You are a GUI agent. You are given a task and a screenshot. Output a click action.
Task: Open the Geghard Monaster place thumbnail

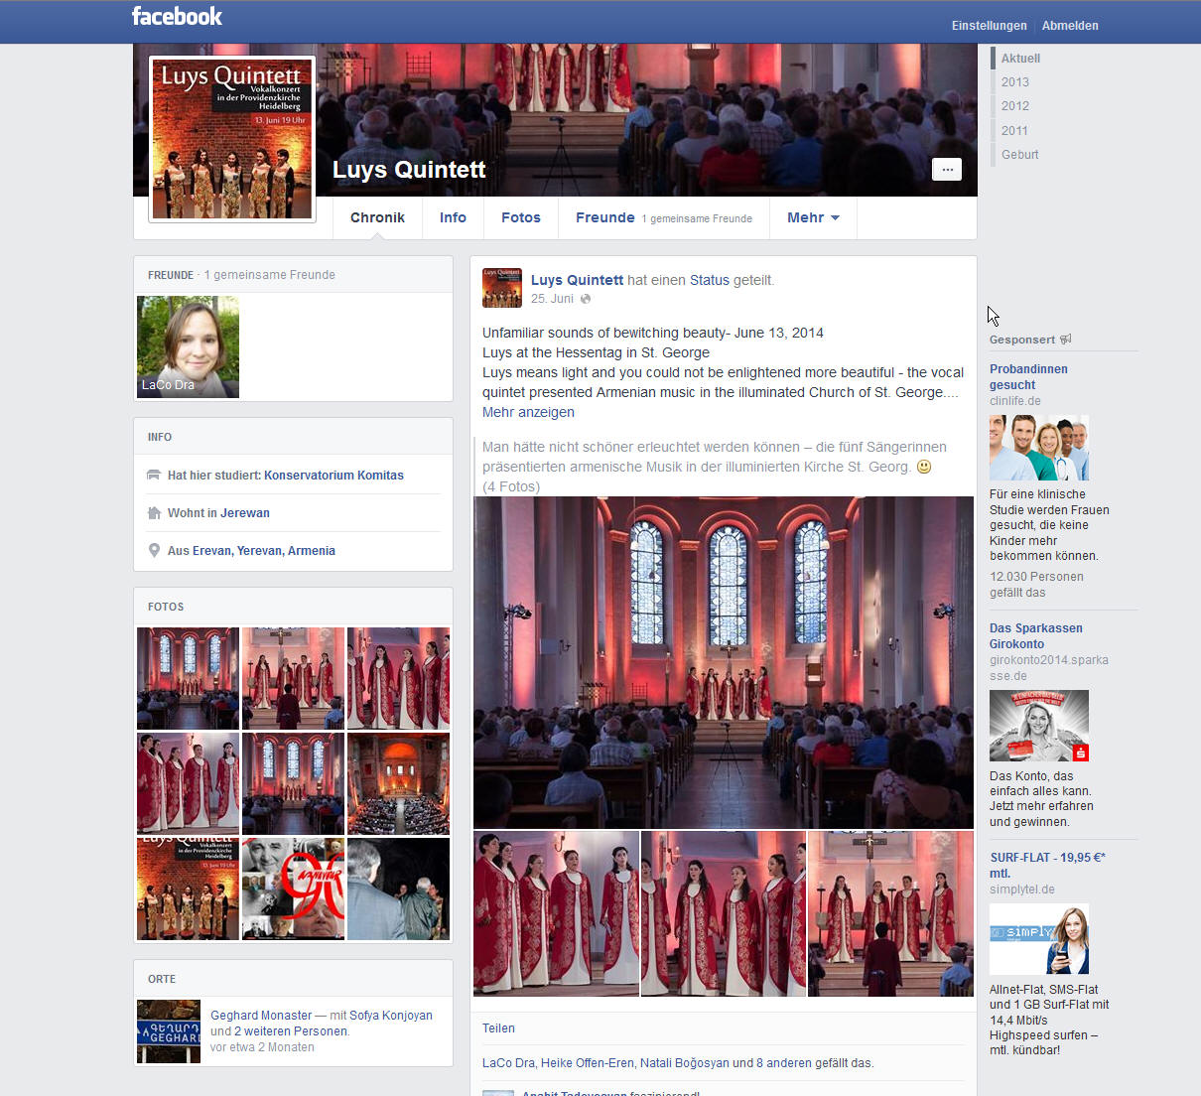click(x=169, y=1030)
